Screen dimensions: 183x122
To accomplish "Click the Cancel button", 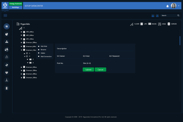I will (100, 69).
